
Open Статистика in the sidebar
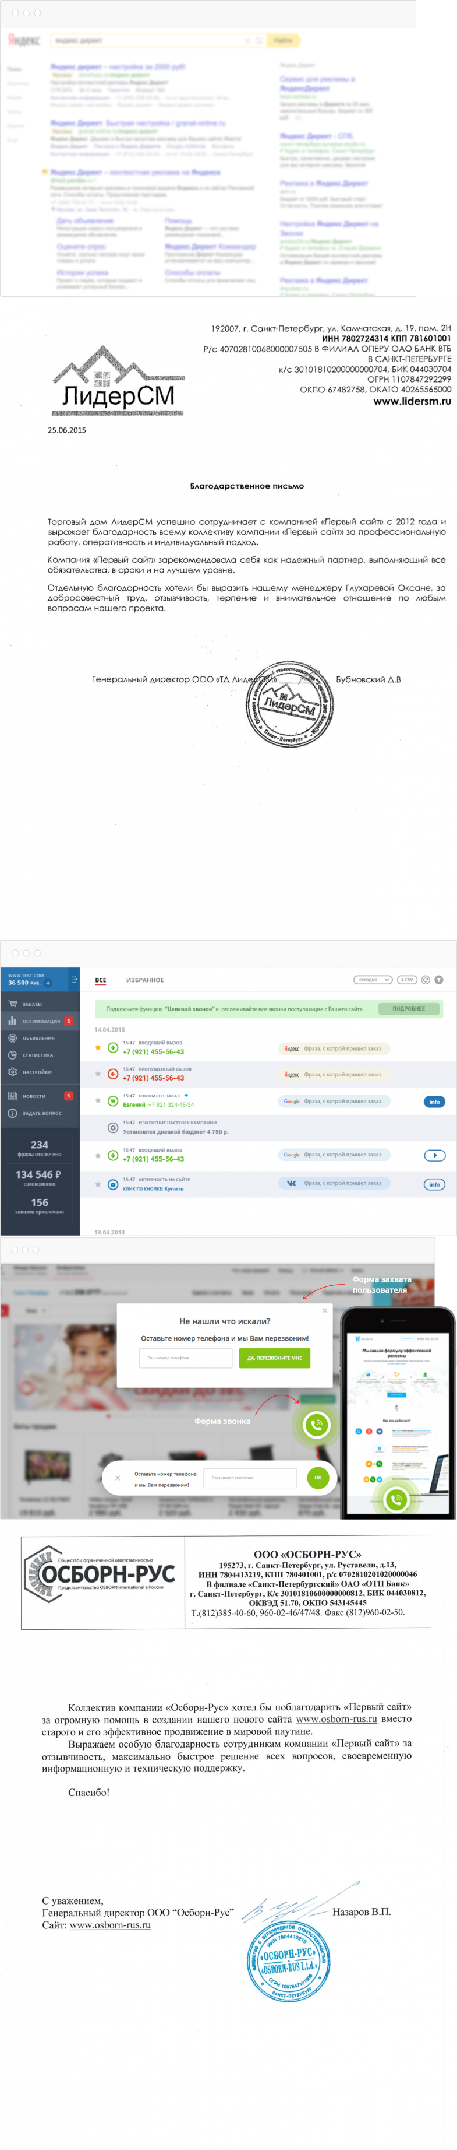click(40, 1055)
